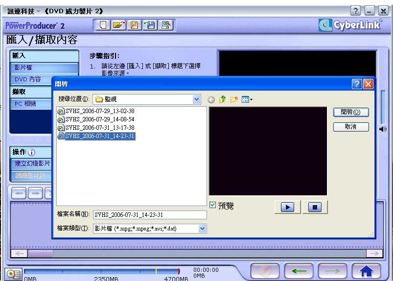Open PowerProducer help question mark button
This screenshot has height=281, width=393.
[355, 11]
